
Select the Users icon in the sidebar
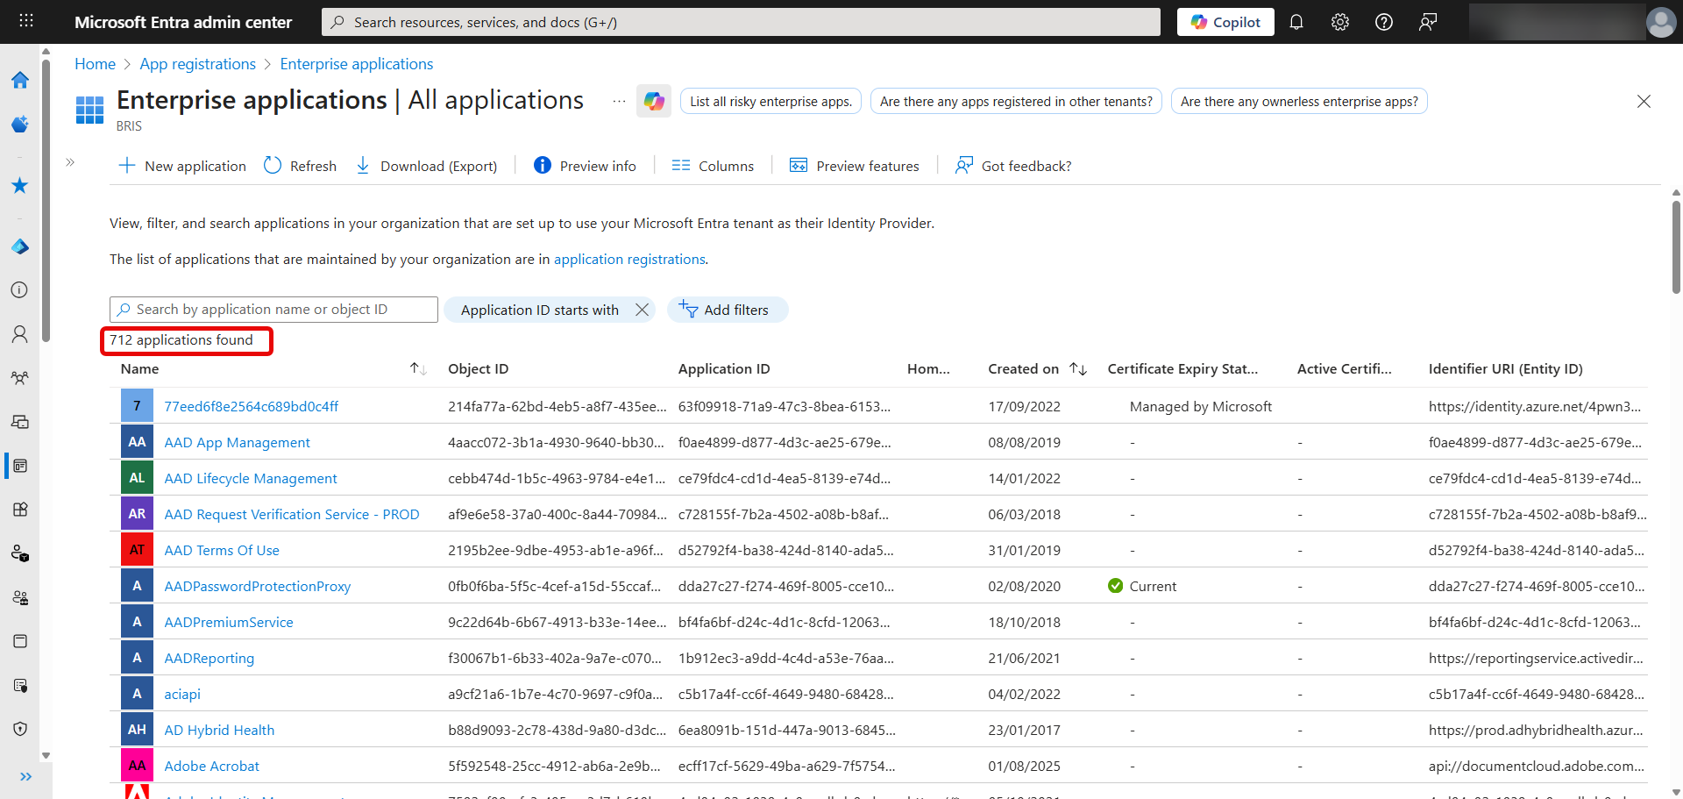point(19,334)
